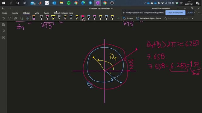Open Windows taskbar search
Screen dimensions: 202x113
(11, 3)
